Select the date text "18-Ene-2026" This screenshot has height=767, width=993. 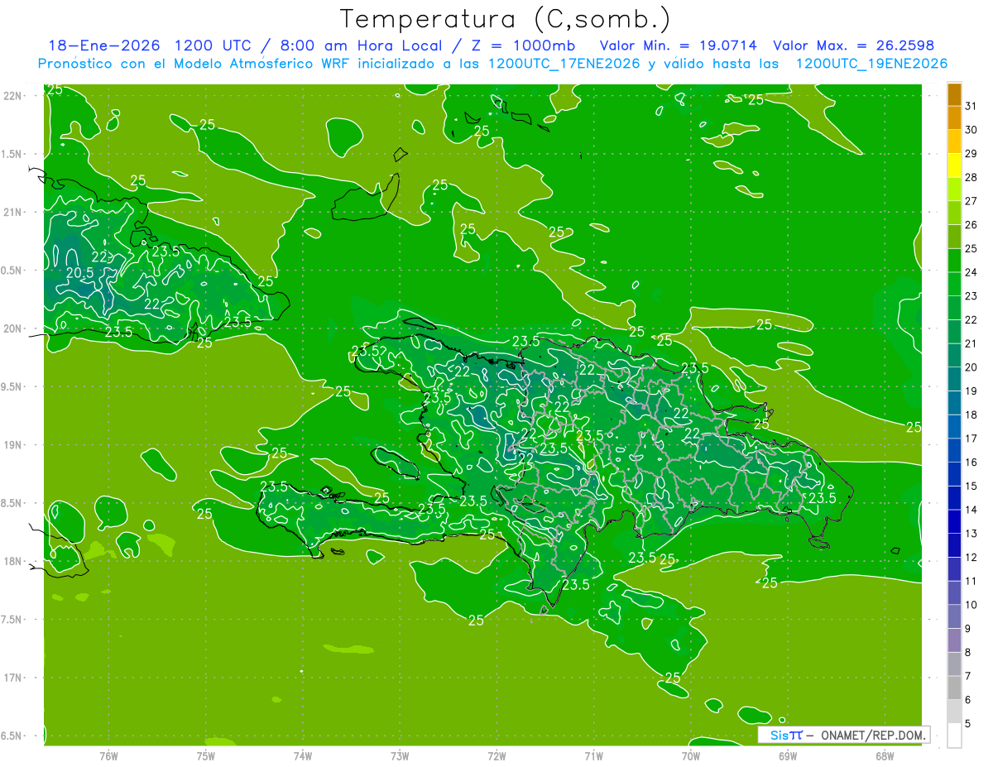point(103,45)
